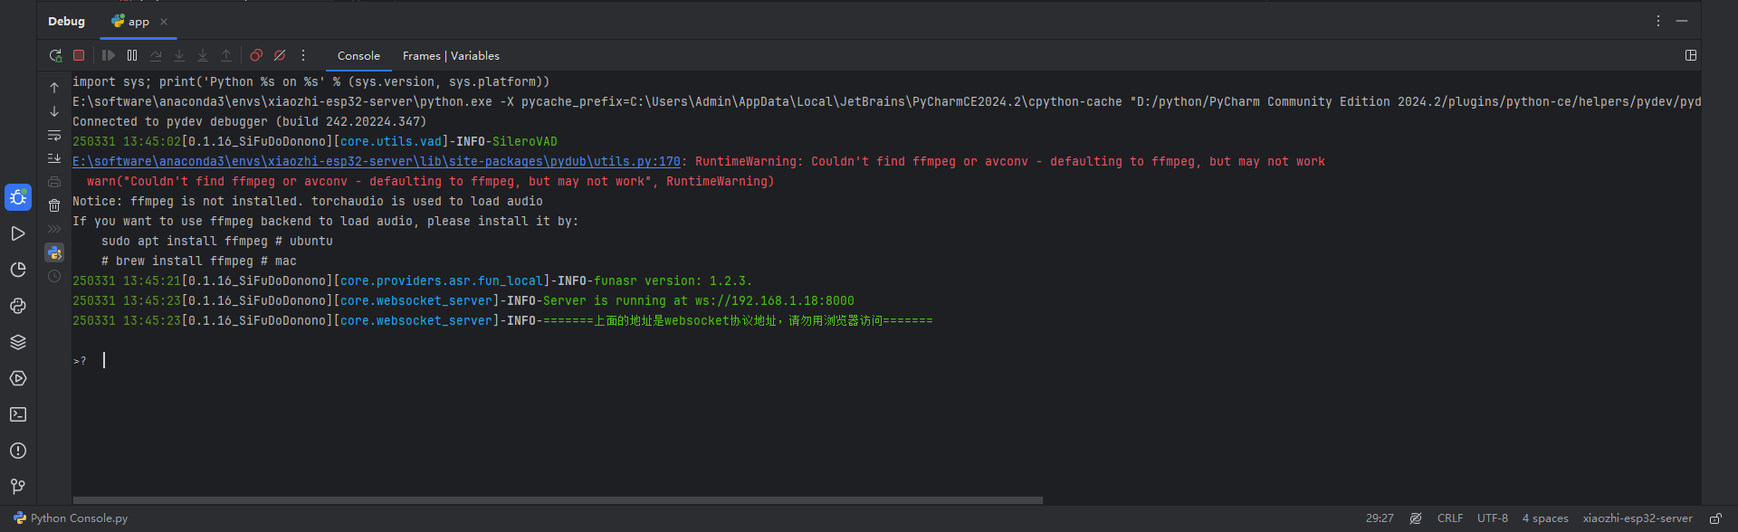Open the pydub utils.py:170 file link
Viewport: 1738px width, 532px height.
pyautogui.click(x=376, y=161)
